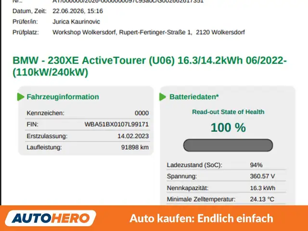Viewport: 308px width, 231px height.
Task: Select the Kennzeichen value 0000
Action: 142,113
